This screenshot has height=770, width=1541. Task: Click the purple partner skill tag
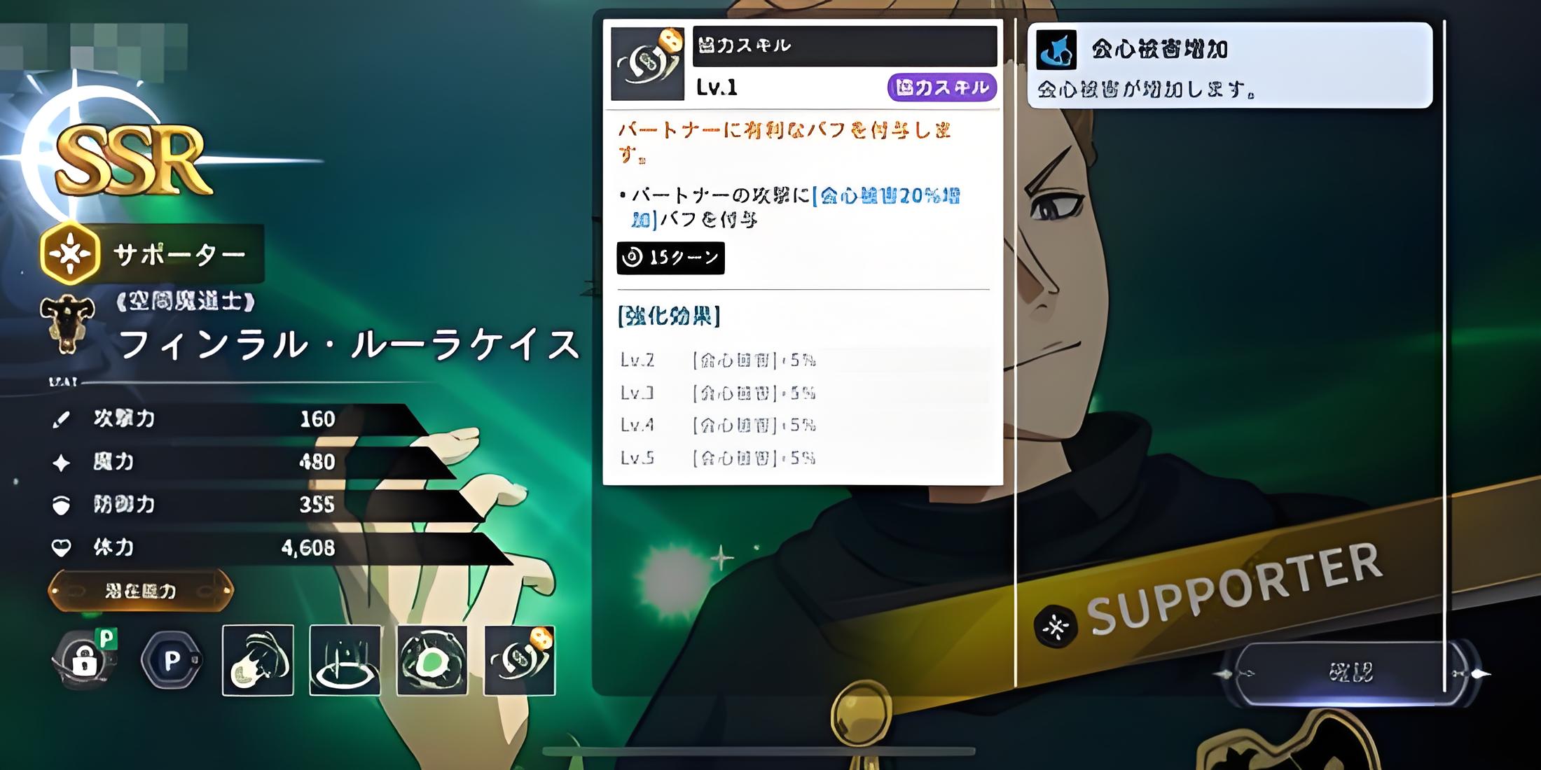pyautogui.click(x=942, y=87)
